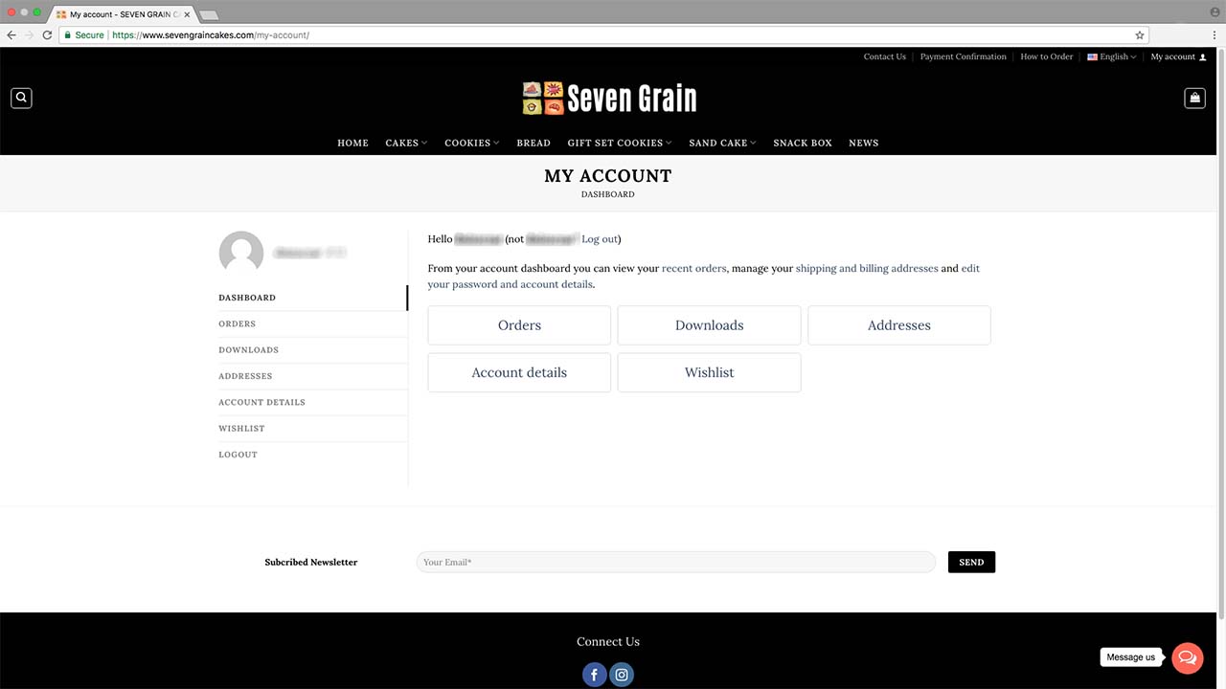Open the Instagram icon in the footer
The height and width of the screenshot is (689, 1226).
point(622,675)
